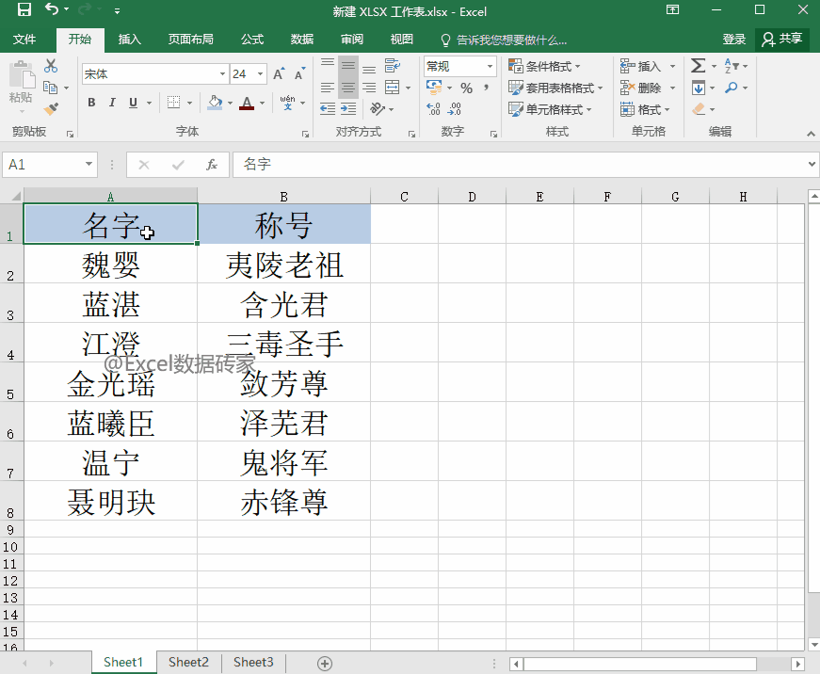820x674 pixels.
Task: Click the Undo arrow icon
Action: point(51,8)
